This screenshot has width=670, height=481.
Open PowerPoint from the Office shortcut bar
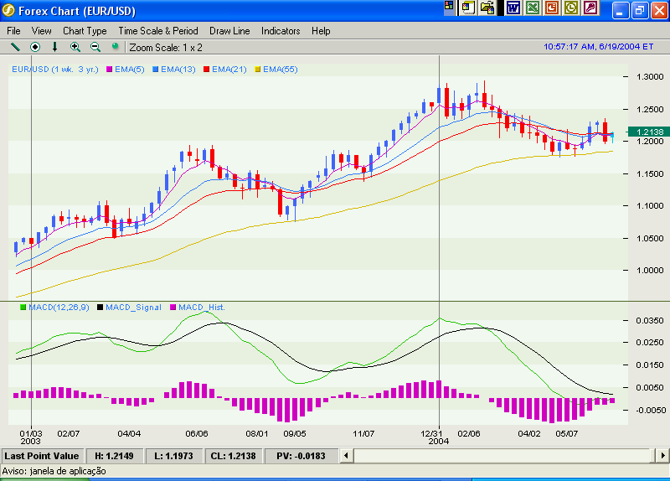pos(552,8)
